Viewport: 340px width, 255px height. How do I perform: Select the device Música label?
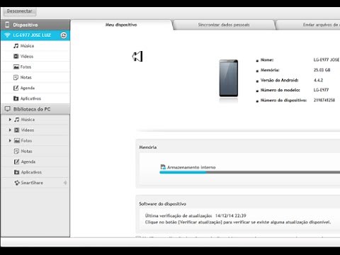coord(27,46)
